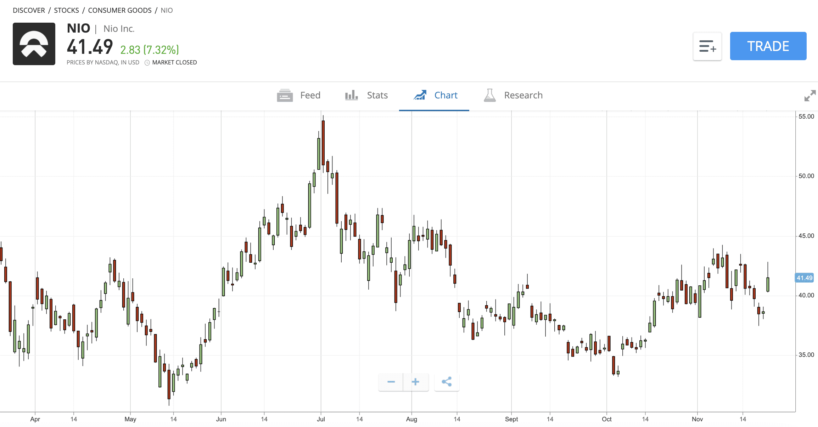The width and height of the screenshot is (818, 427).
Task: Click the 'May' label on time axis
Action: (x=130, y=419)
